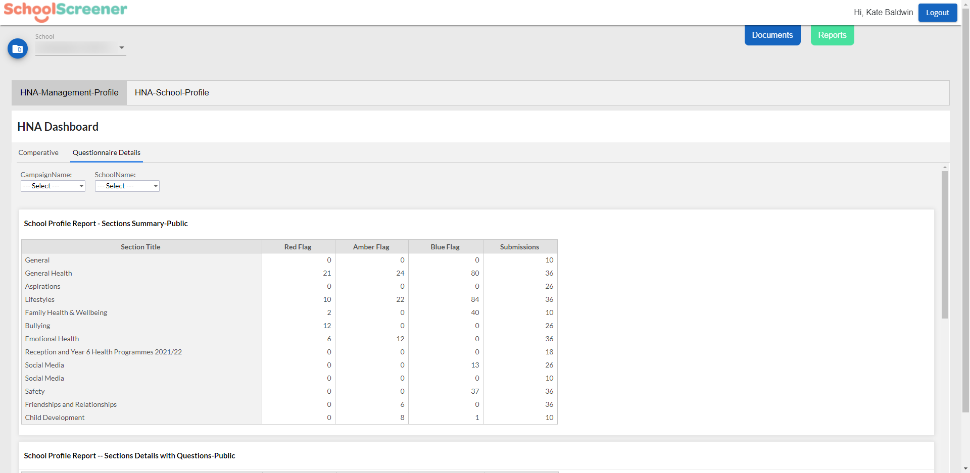This screenshot has height=473, width=970.
Task: Click the Logout button
Action: [x=937, y=13]
